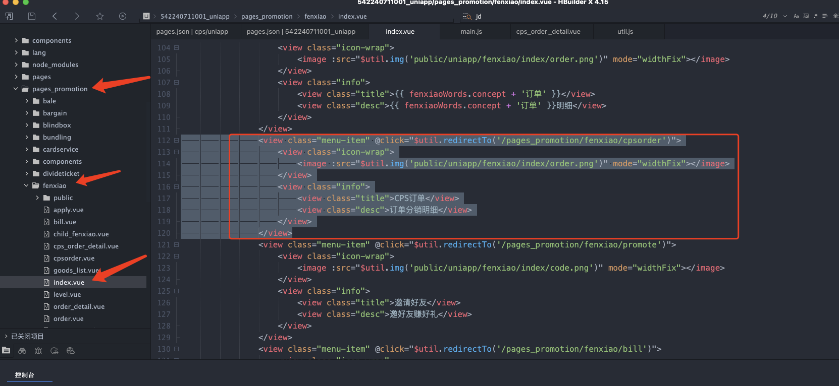839x386 pixels.
Task: Open cps_order_detail.vue in file tree
Action: tap(86, 246)
